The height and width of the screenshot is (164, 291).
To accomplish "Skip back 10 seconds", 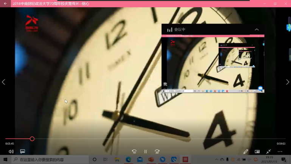I will coord(134,152).
